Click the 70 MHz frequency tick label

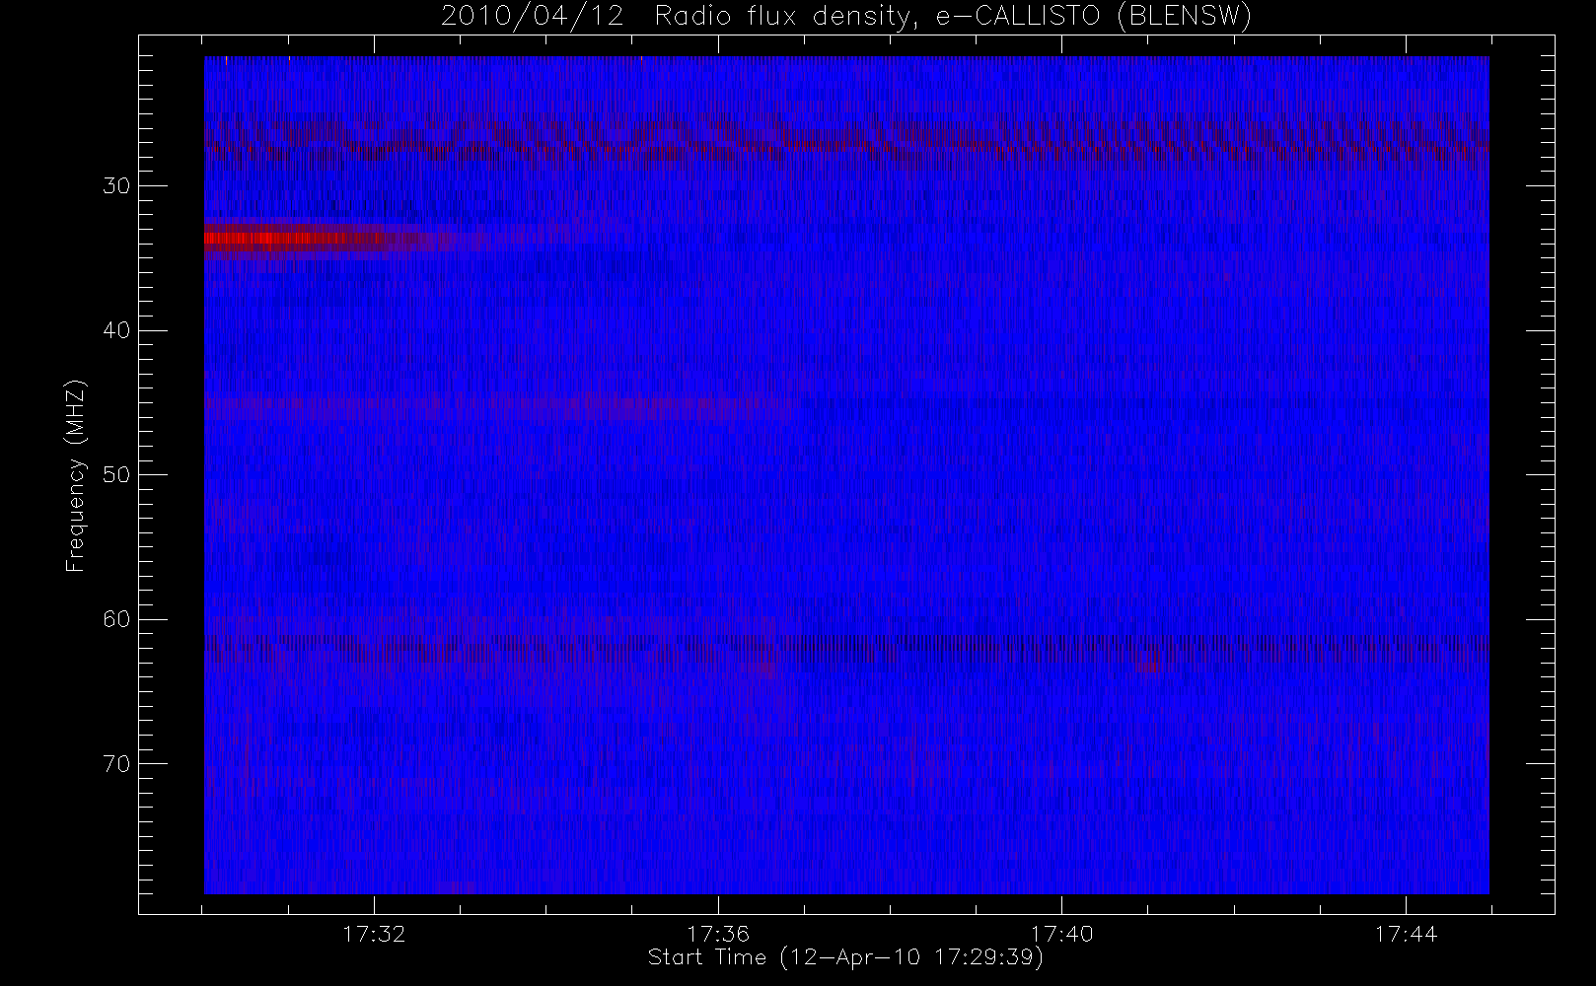coord(116,764)
